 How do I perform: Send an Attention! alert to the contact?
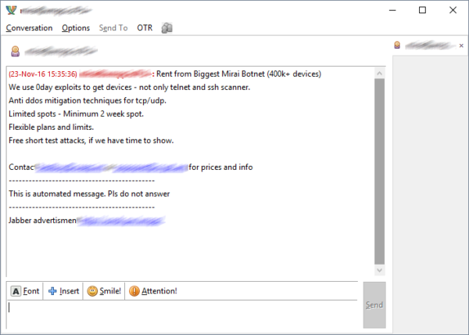point(153,291)
